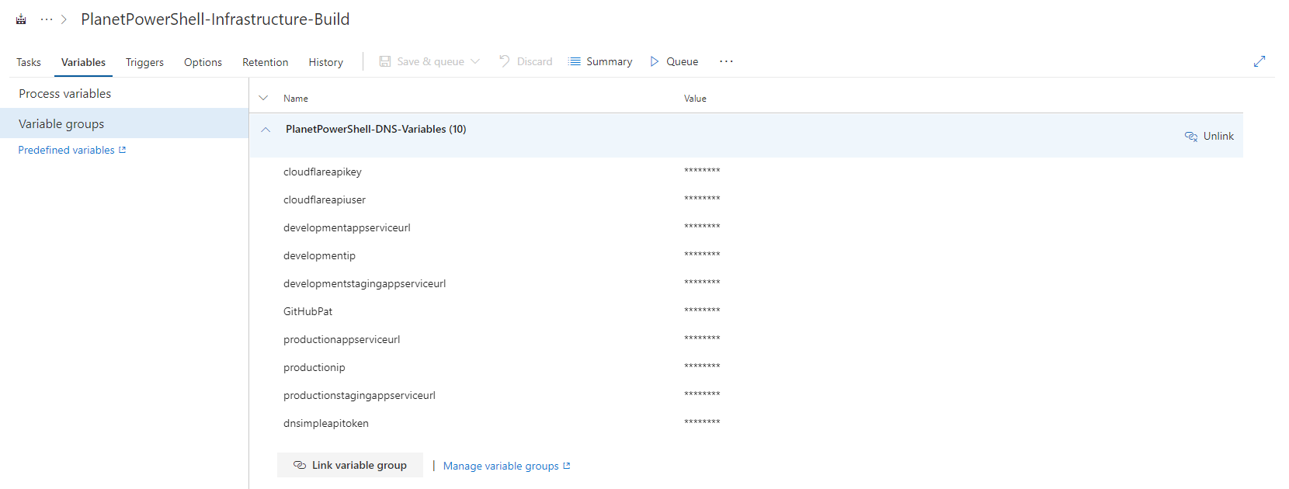Click the Unlink button text
Image resolution: width=1289 pixels, height=489 pixels.
point(1218,136)
